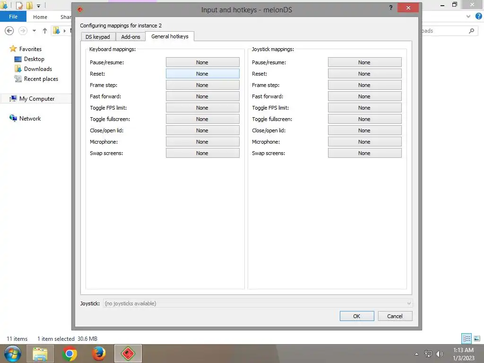Click the Explorer search magnifier icon
The height and width of the screenshot is (363, 484).
point(471,31)
